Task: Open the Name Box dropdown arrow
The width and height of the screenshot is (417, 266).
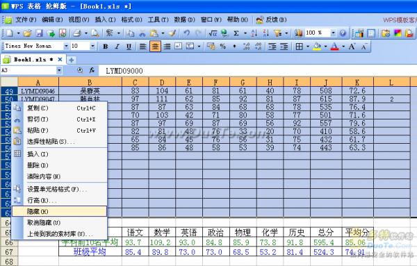Action: click(x=59, y=70)
